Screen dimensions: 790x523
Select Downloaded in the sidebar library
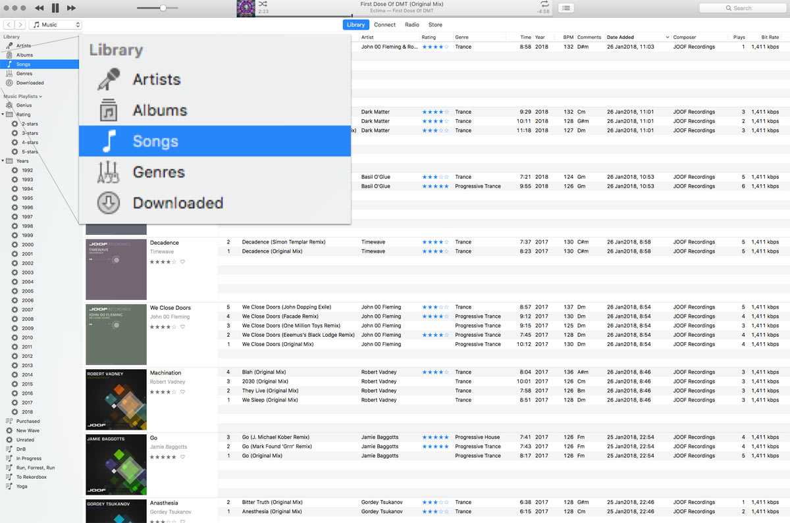(30, 83)
